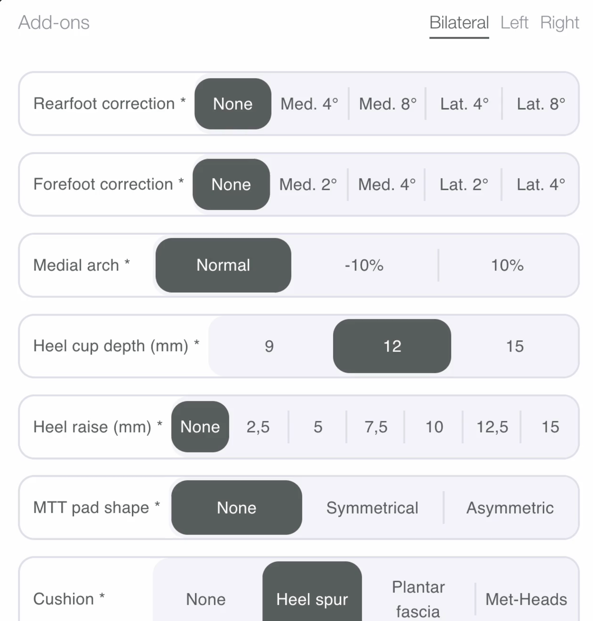The width and height of the screenshot is (593, 621).
Task: Select 9 mm Heel cup depth
Action: click(269, 346)
